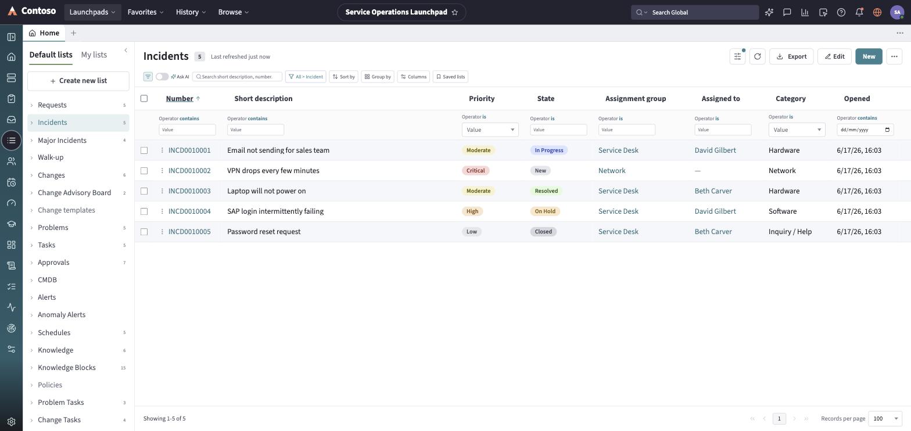This screenshot has height=431, width=911.
Task: Open incident INCD0010004 link
Action: pos(189,211)
